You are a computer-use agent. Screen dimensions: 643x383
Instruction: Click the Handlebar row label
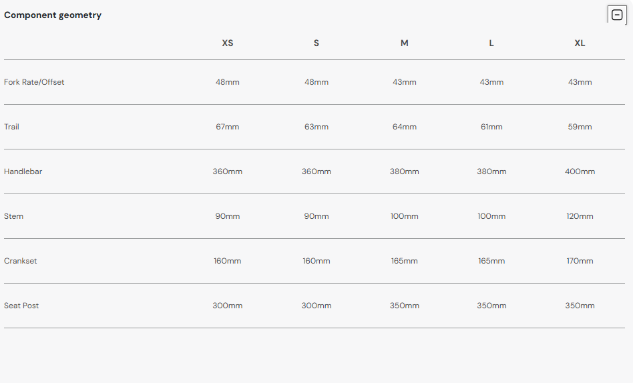(23, 171)
